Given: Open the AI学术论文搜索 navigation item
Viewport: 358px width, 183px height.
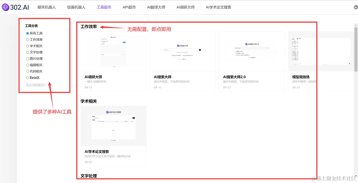Looking at the screenshot, I should [218, 8].
